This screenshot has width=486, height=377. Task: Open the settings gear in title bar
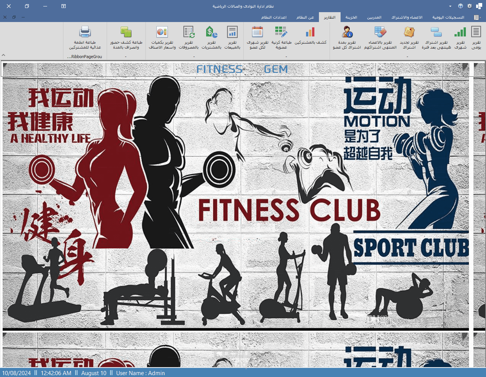coord(470,6)
